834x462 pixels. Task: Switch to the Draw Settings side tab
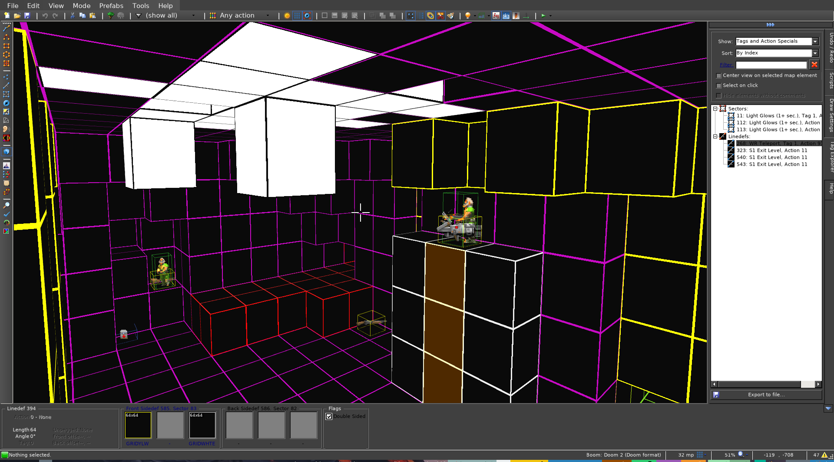coord(831,115)
